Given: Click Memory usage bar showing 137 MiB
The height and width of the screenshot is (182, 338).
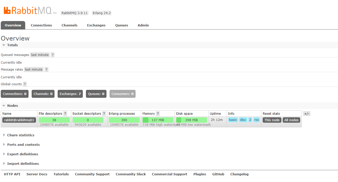Looking at the screenshot, I should click(x=158, y=120).
